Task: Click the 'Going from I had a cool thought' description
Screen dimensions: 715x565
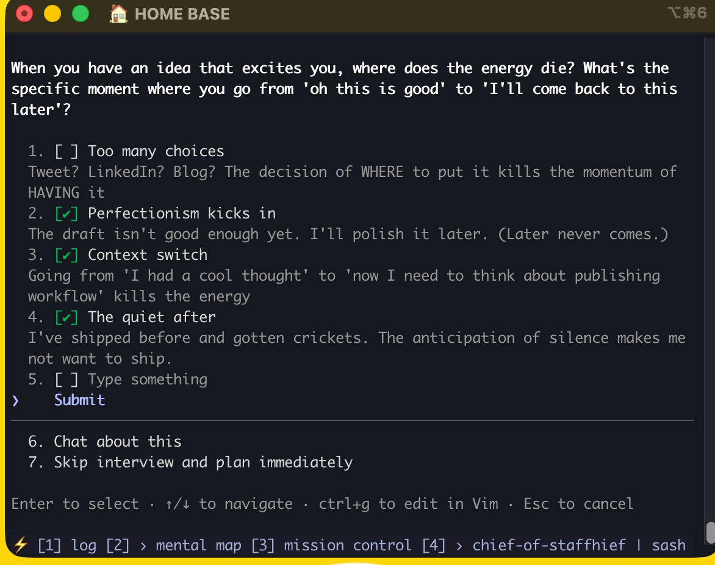Action: (344, 286)
